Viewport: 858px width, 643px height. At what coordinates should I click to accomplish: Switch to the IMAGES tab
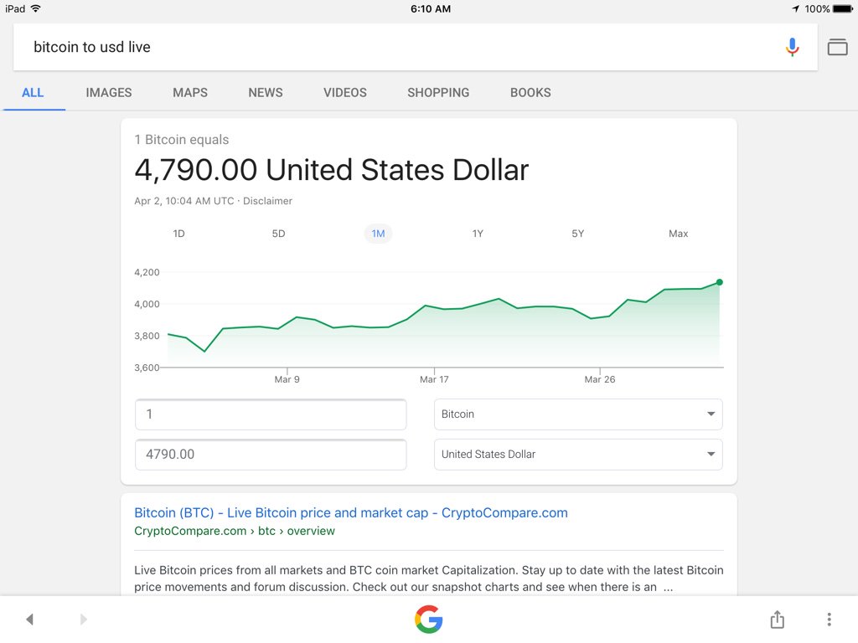109,92
